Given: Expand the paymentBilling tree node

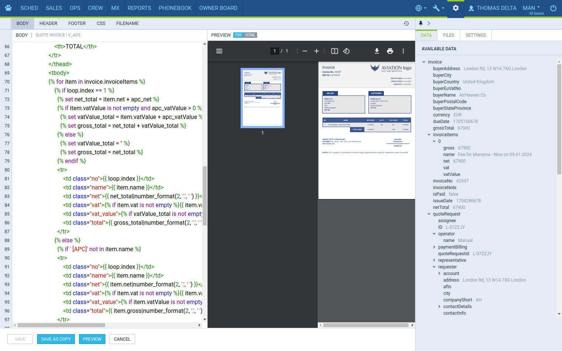Looking at the screenshot, I should 434,247.
